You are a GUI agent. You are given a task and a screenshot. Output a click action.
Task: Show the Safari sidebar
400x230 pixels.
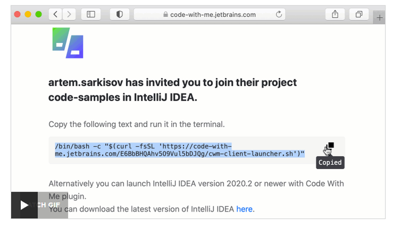click(x=91, y=14)
